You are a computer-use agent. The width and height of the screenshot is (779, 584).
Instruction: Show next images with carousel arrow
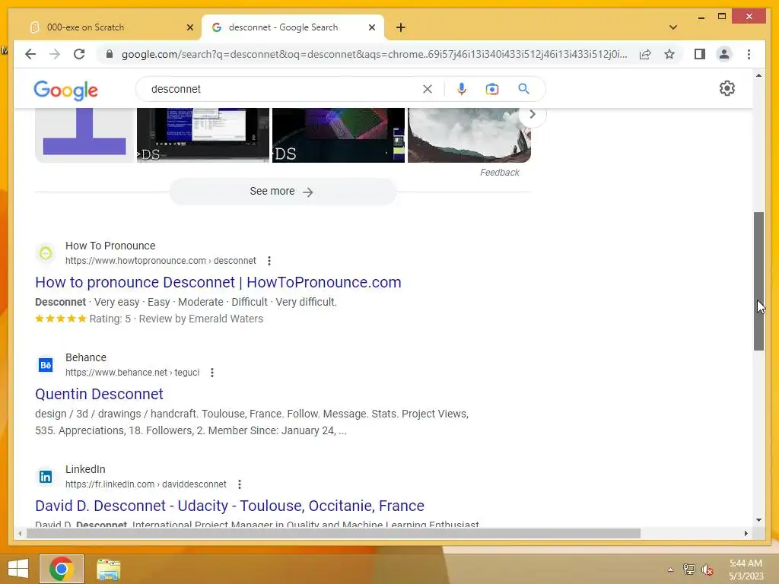coord(532,114)
